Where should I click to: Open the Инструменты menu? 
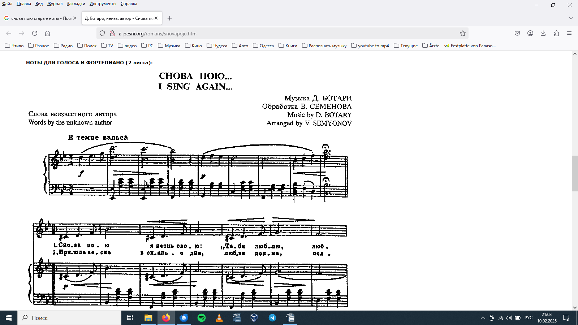pyautogui.click(x=103, y=4)
